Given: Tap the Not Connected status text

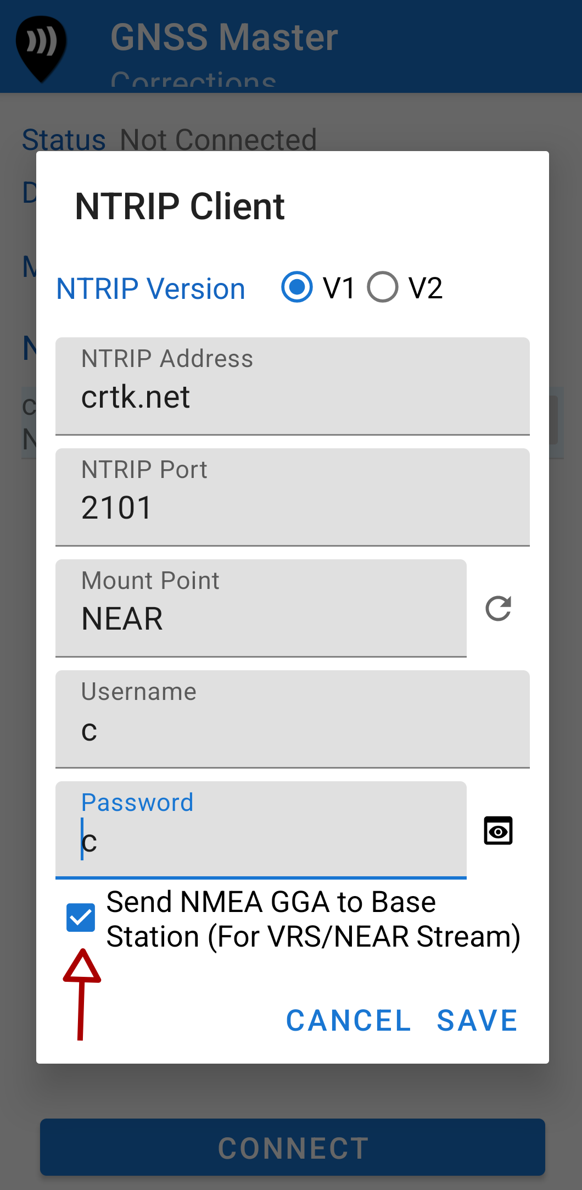Looking at the screenshot, I should (218, 140).
